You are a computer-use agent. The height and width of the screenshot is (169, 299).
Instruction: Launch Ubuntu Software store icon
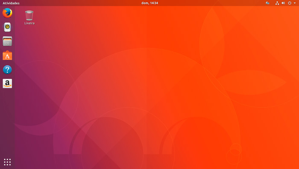click(x=7, y=55)
